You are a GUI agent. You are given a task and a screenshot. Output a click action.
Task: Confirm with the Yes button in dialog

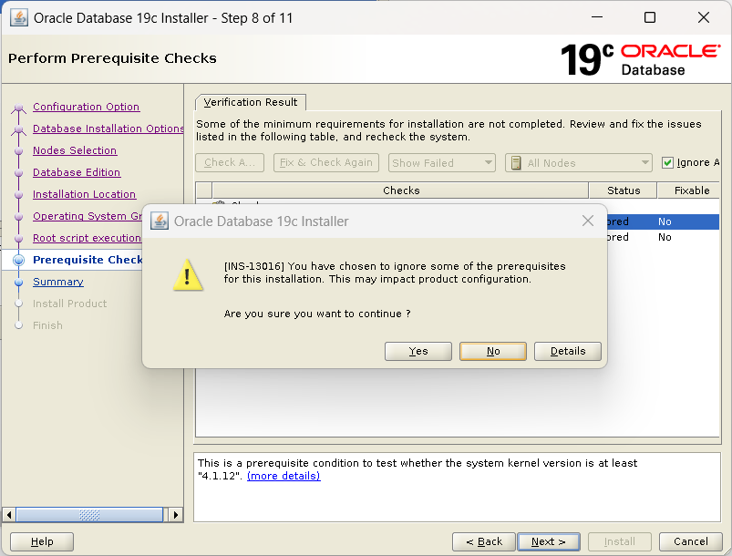418,351
